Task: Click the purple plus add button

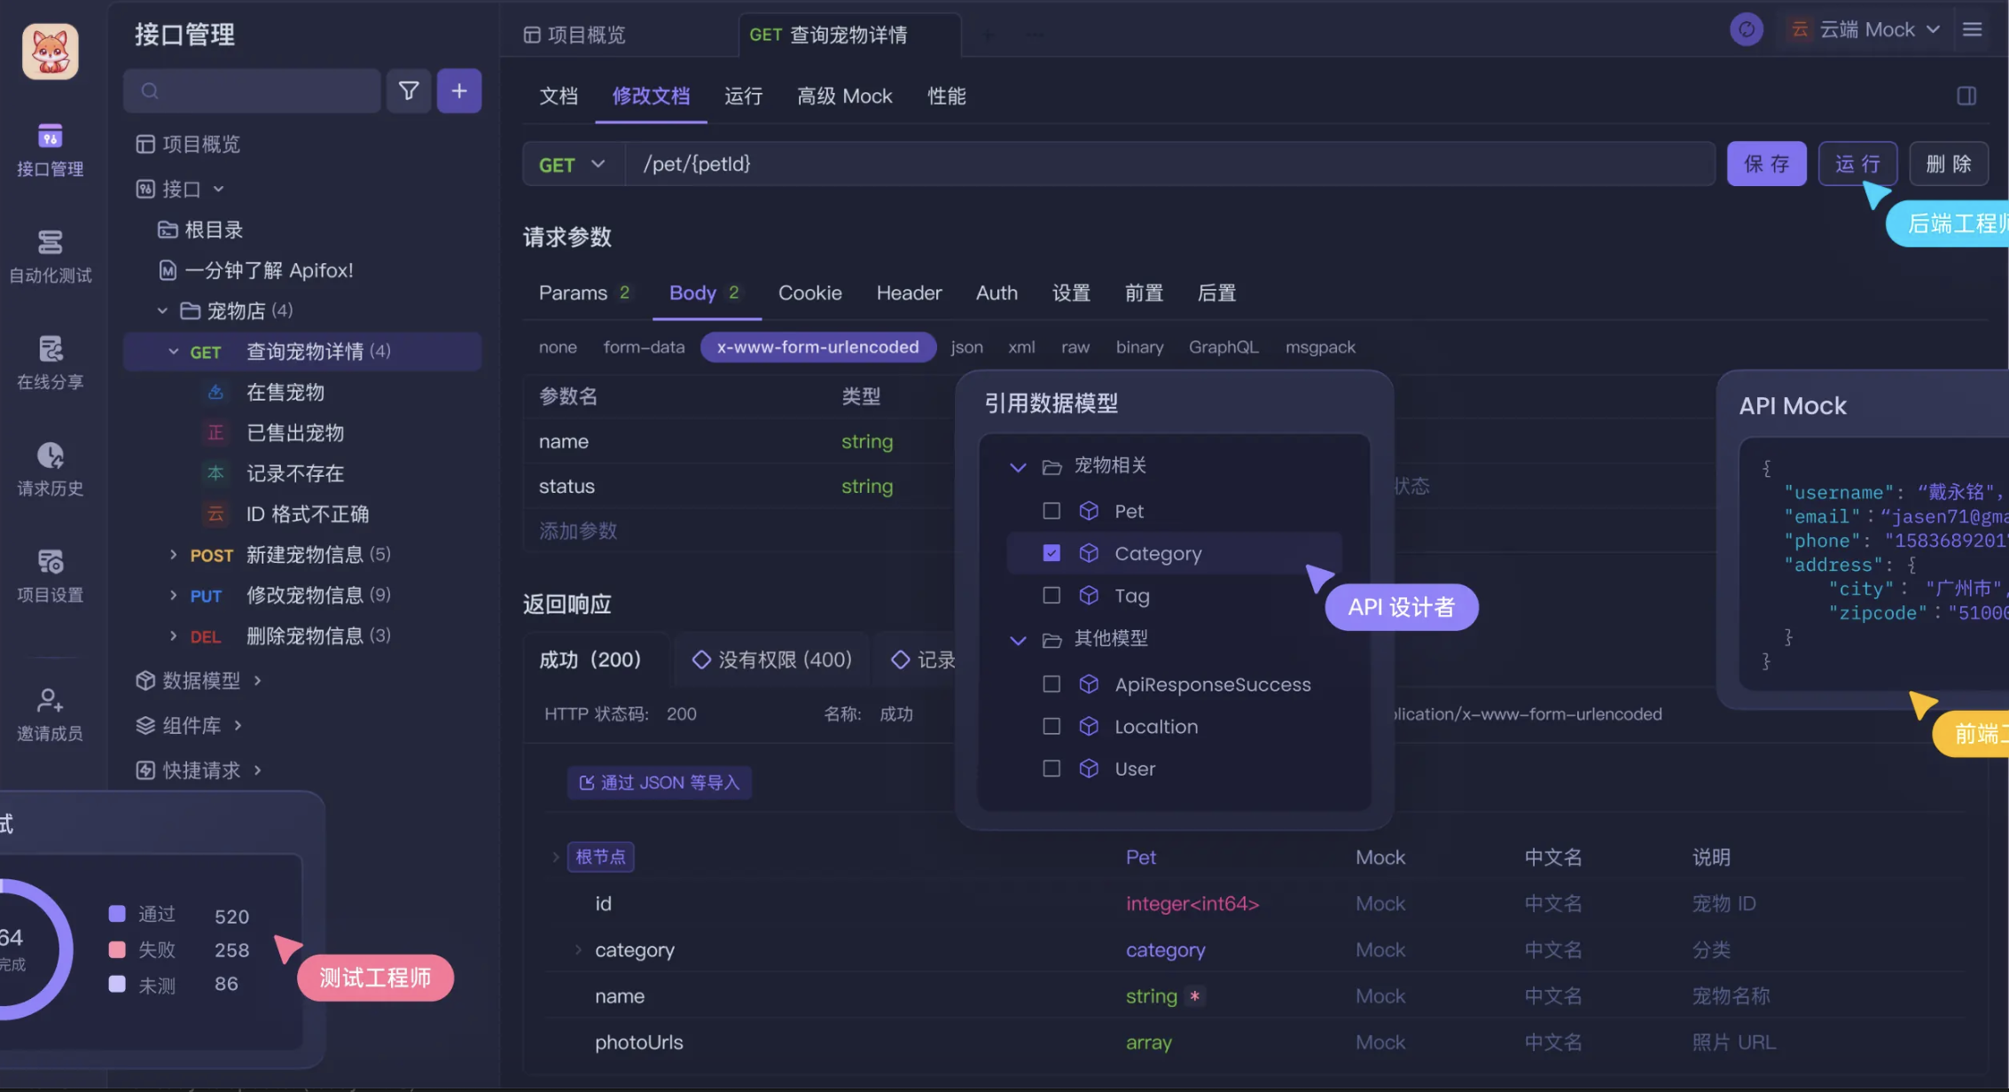Action: [x=459, y=90]
